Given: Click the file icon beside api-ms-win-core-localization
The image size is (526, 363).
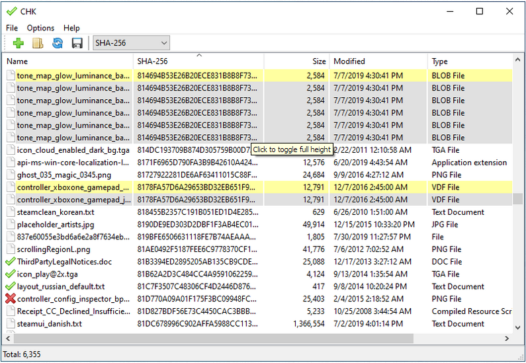Looking at the screenshot, I should coord(11,163).
